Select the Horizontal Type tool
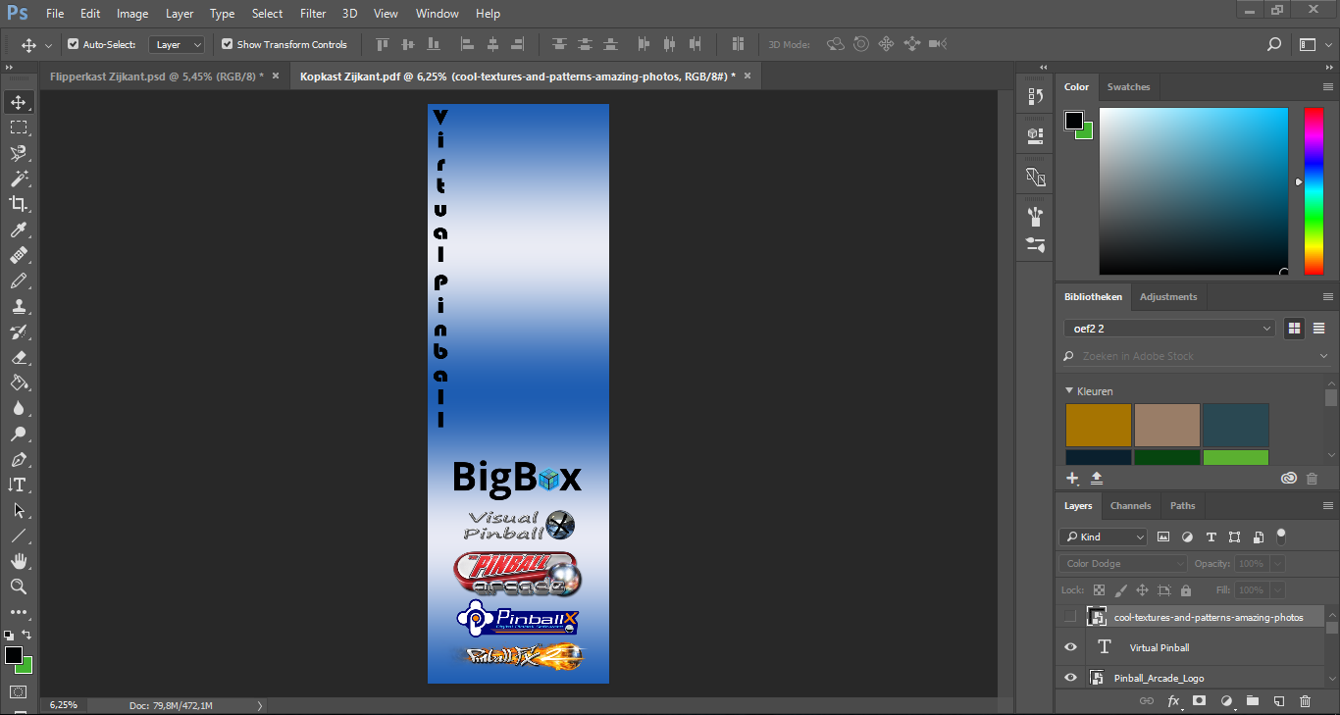Image resolution: width=1340 pixels, height=715 pixels. tap(19, 485)
